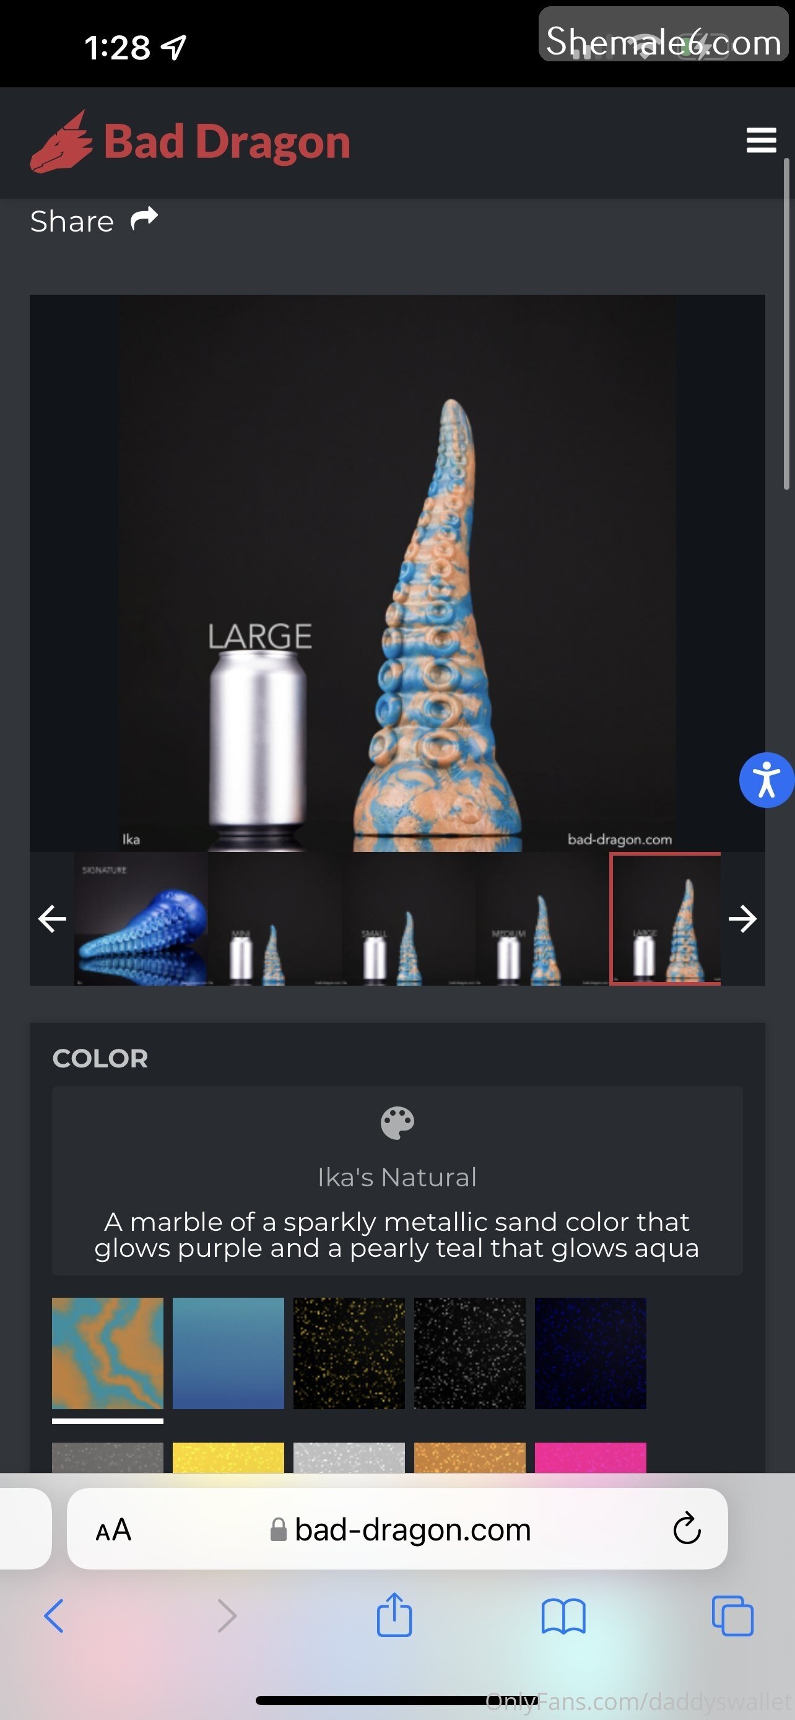Screen dimensions: 795x1720
Task: Choose the Ika's Natural marble swatch
Action: click(x=108, y=1353)
